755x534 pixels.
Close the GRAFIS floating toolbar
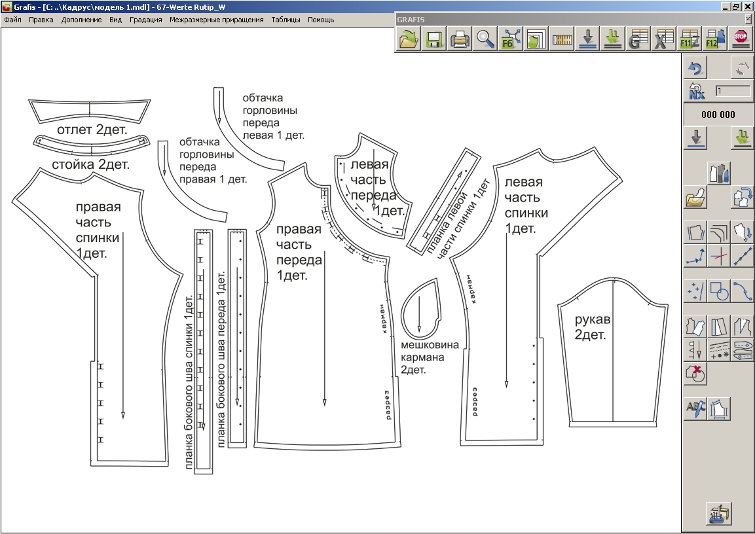click(748, 19)
